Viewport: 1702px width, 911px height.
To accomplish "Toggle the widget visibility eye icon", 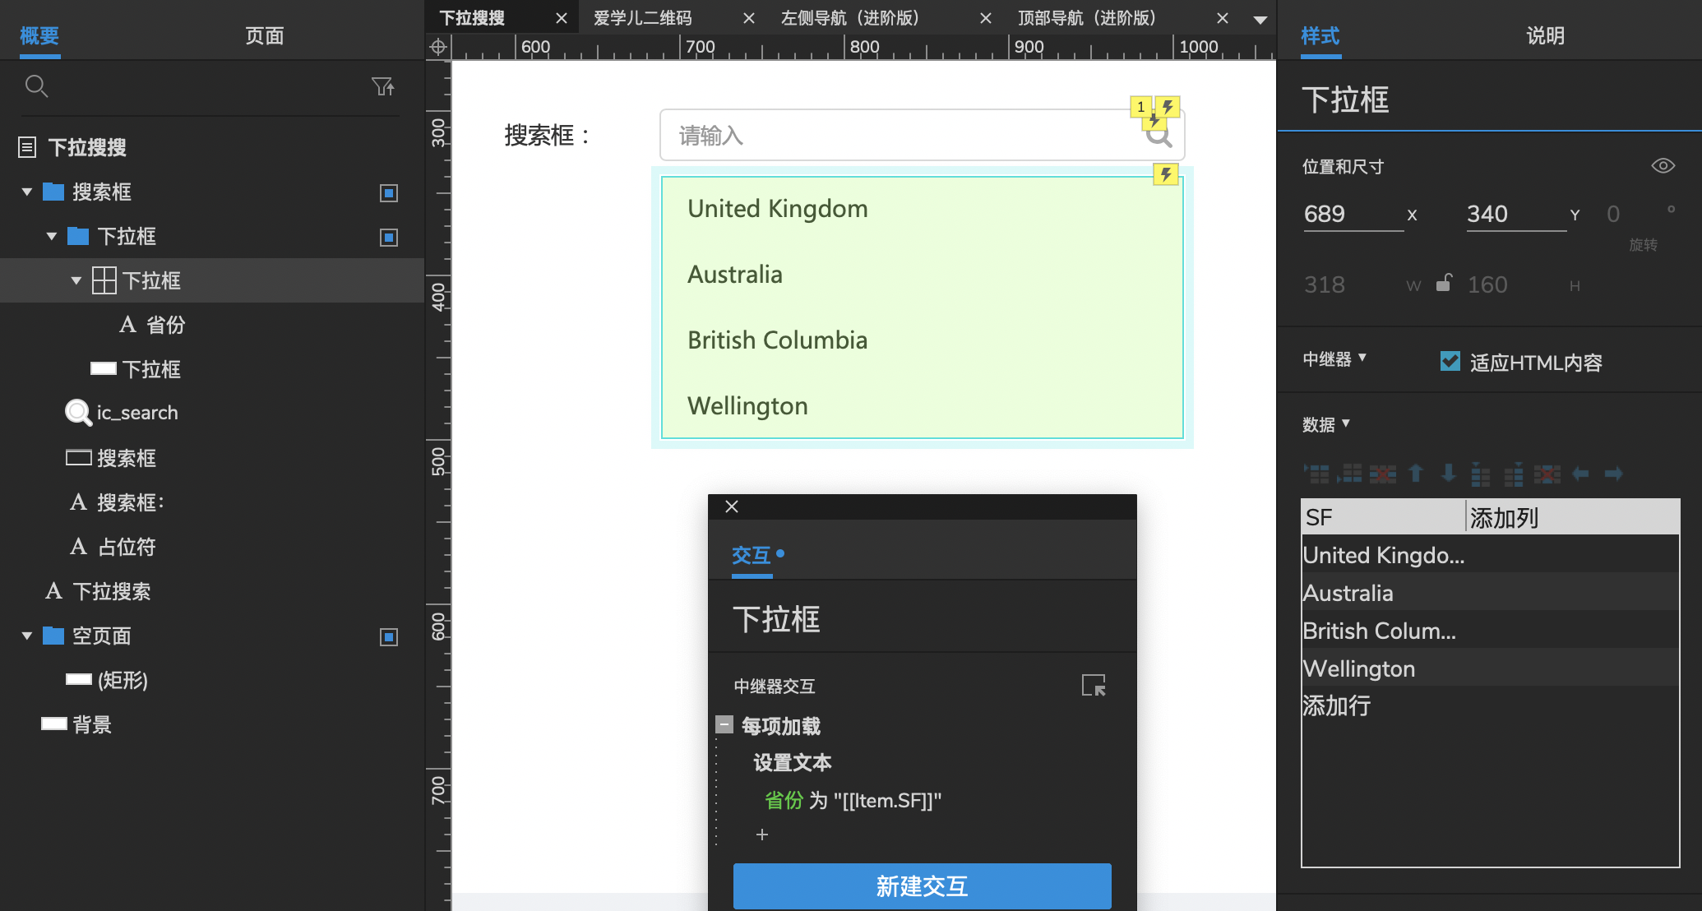I will (x=1663, y=166).
